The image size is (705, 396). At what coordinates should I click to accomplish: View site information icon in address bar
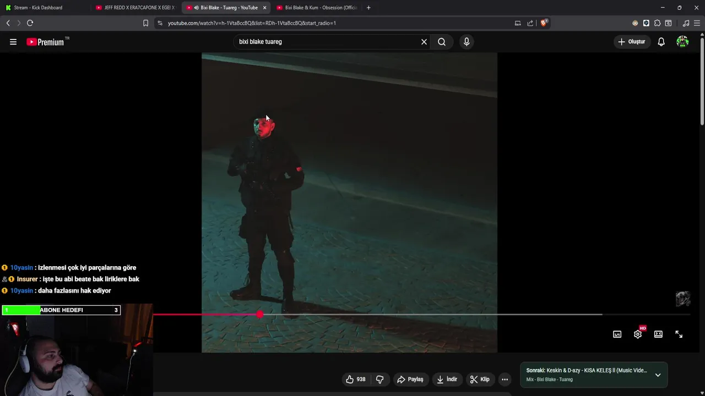click(160, 23)
